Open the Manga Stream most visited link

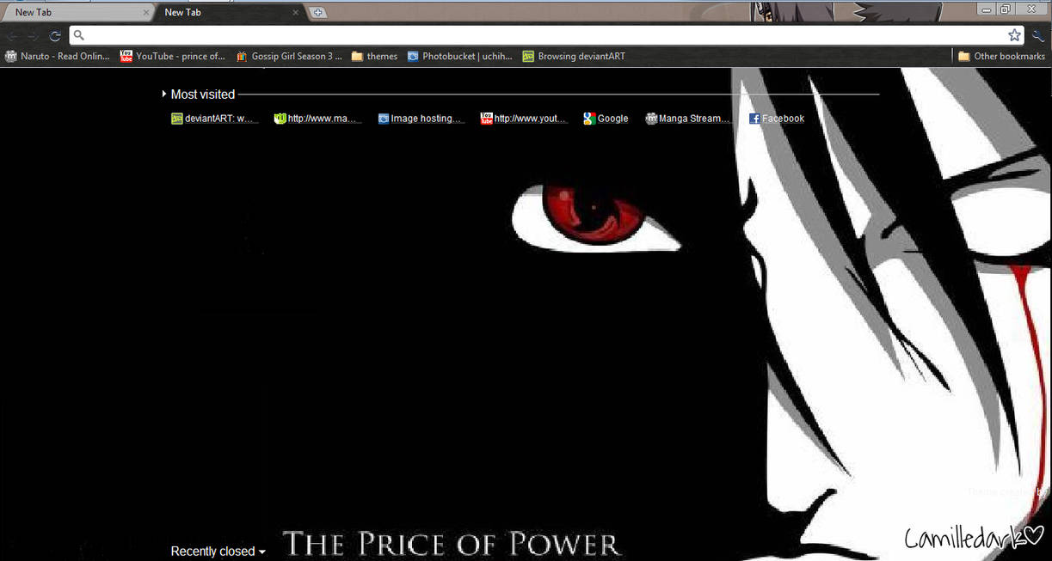tap(688, 119)
